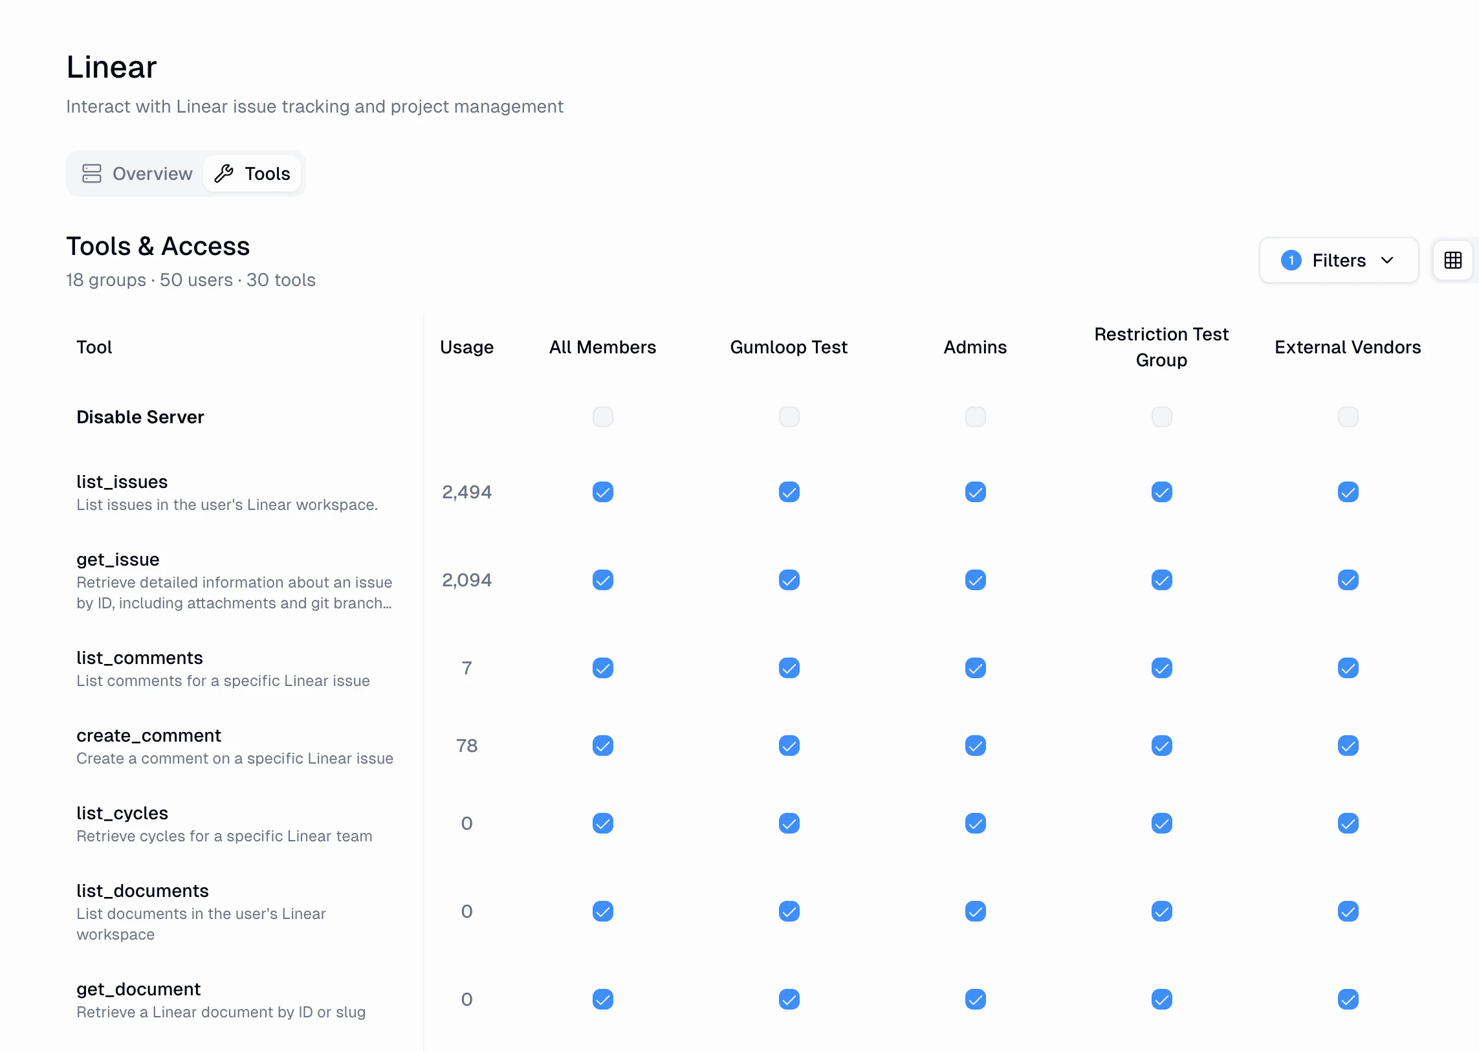The height and width of the screenshot is (1051, 1479).
Task: Click the wrench icon on Tools tab
Action: pos(224,173)
